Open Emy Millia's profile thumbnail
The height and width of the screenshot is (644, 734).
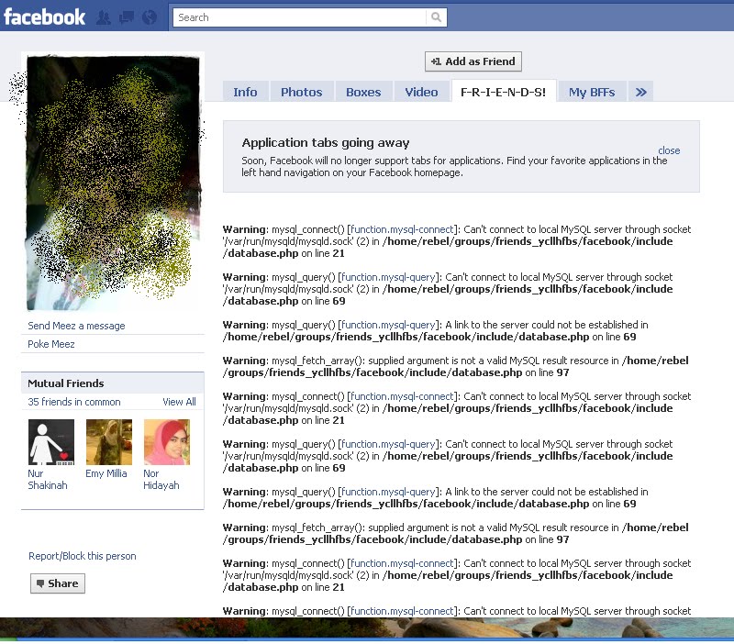(109, 442)
